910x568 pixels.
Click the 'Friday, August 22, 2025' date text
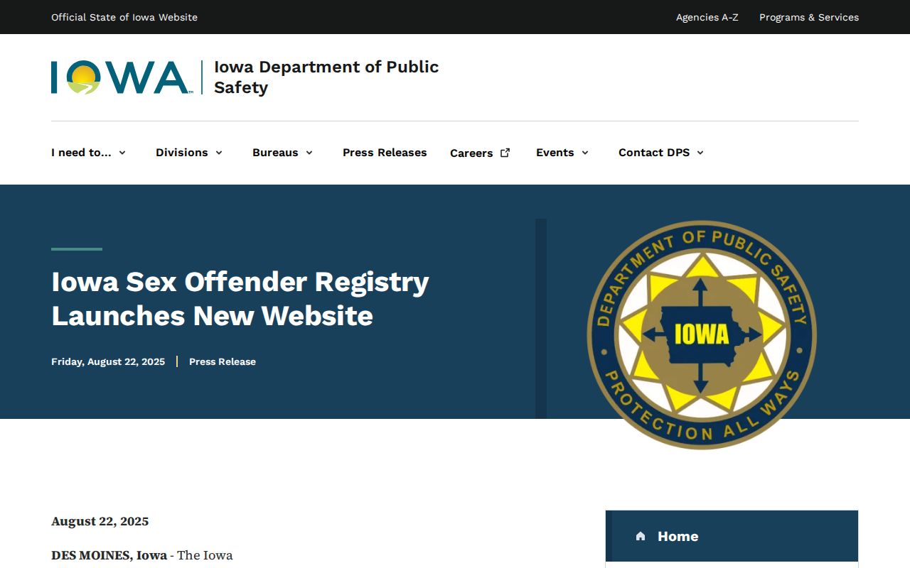(x=108, y=361)
